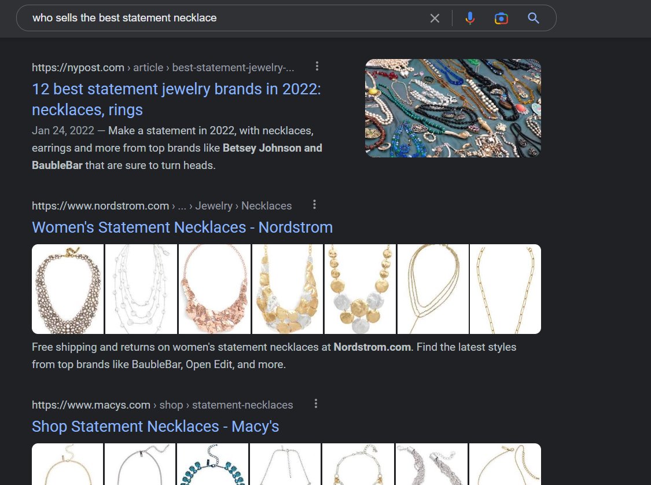The height and width of the screenshot is (485, 651).
Task: Open the three-dot menu for nypost.com result
Action: coord(317,67)
